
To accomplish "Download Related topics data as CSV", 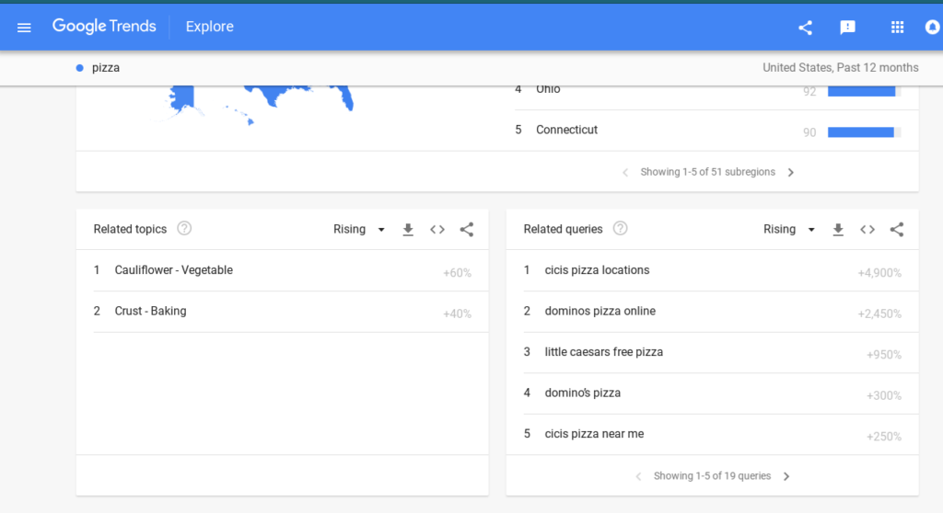I will click(408, 230).
